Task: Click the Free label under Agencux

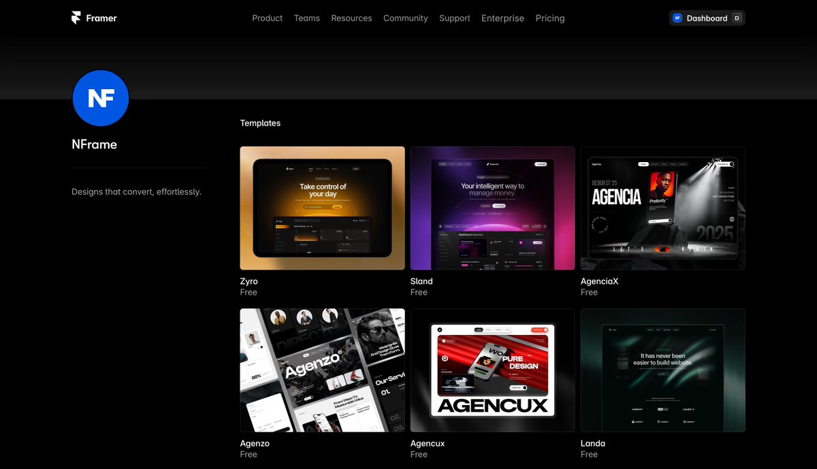Action: (x=419, y=454)
